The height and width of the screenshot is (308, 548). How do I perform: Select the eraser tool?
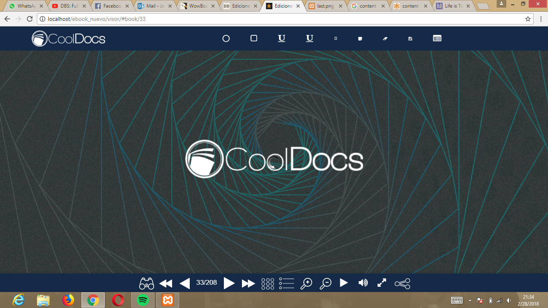(385, 38)
